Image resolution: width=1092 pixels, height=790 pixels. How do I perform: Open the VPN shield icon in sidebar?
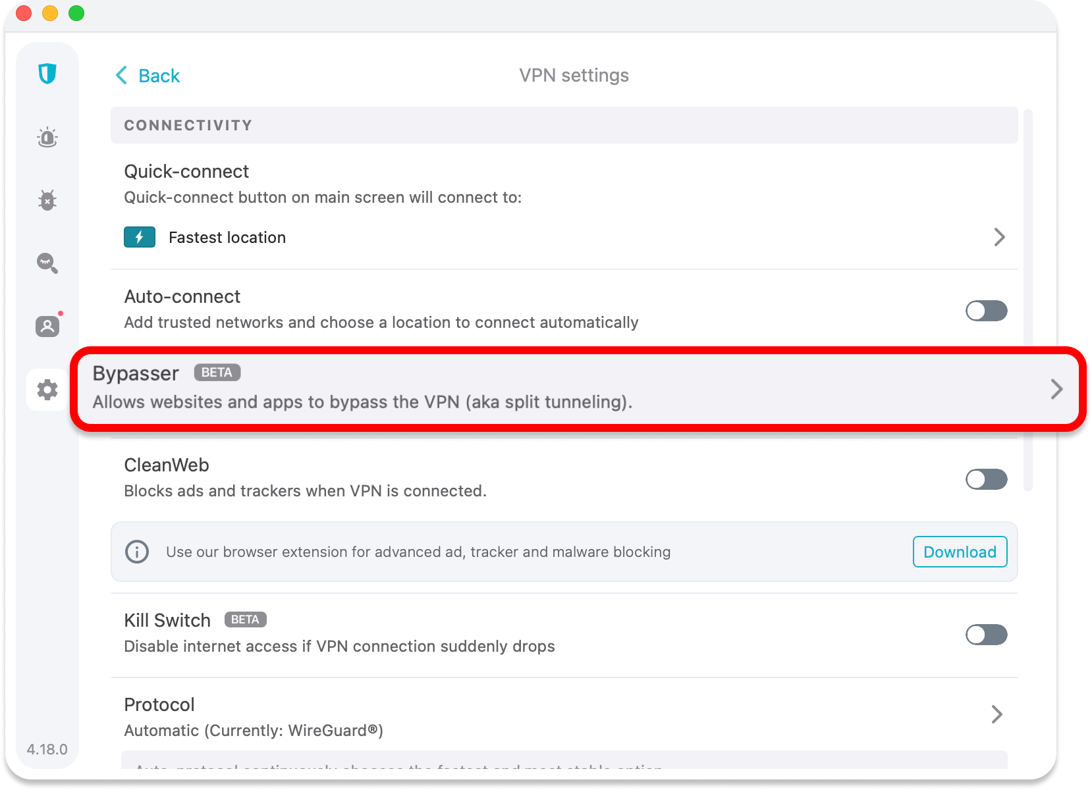pos(47,74)
